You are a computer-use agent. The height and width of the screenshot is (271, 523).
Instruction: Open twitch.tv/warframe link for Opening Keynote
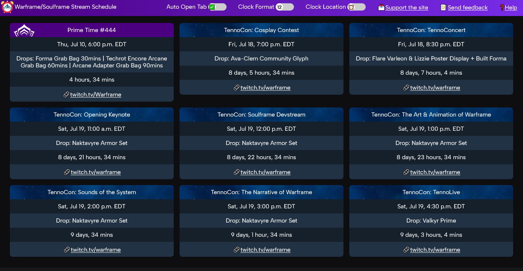[x=96, y=172]
